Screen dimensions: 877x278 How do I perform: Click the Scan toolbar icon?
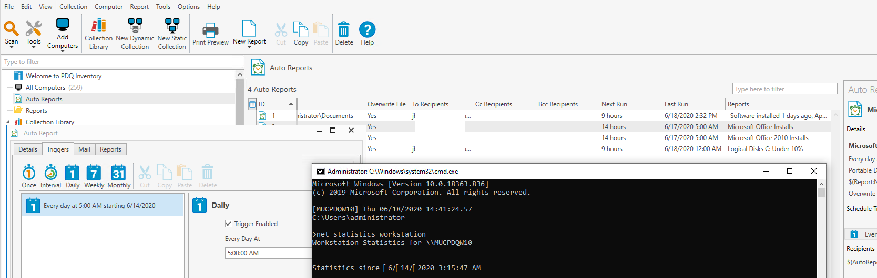tap(11, 33)
